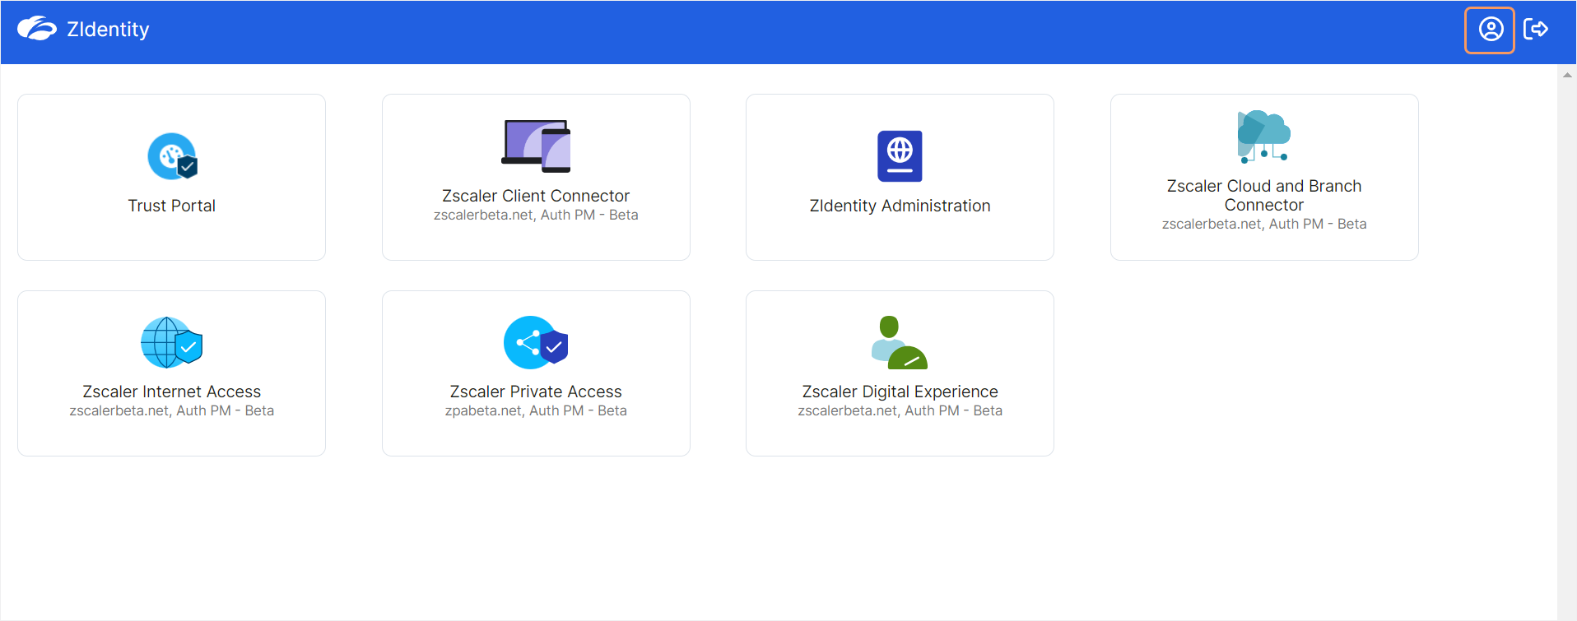Launch Zscaler Client Connector by its title
Screen dimensions: 1577x621
pos(536,196)
